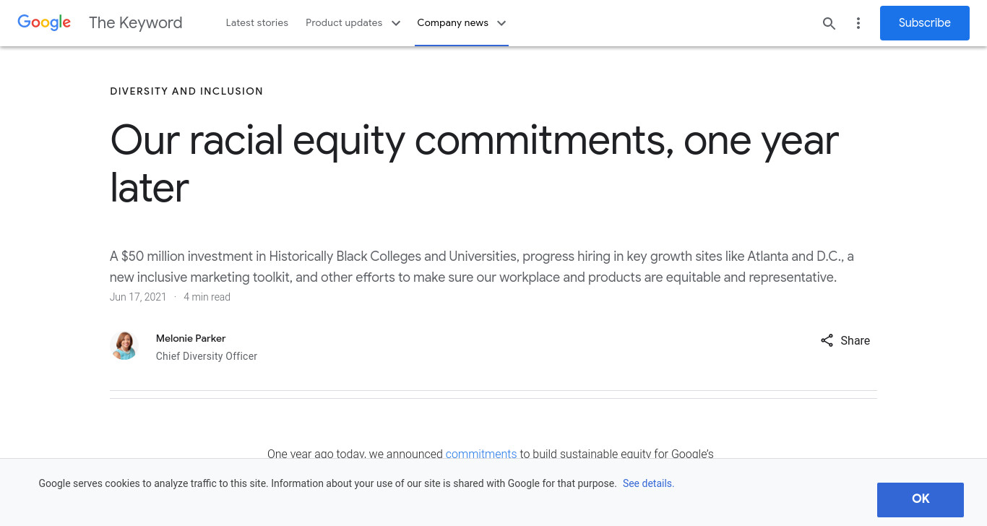Open search with the magnifier icon
This screenshot has height=526, width=987.
[x=829, y=23]
